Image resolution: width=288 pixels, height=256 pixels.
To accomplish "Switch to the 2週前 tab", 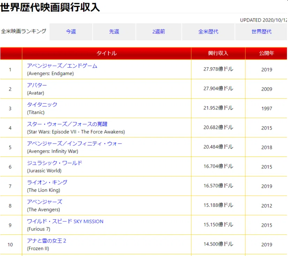I will 159,32.
